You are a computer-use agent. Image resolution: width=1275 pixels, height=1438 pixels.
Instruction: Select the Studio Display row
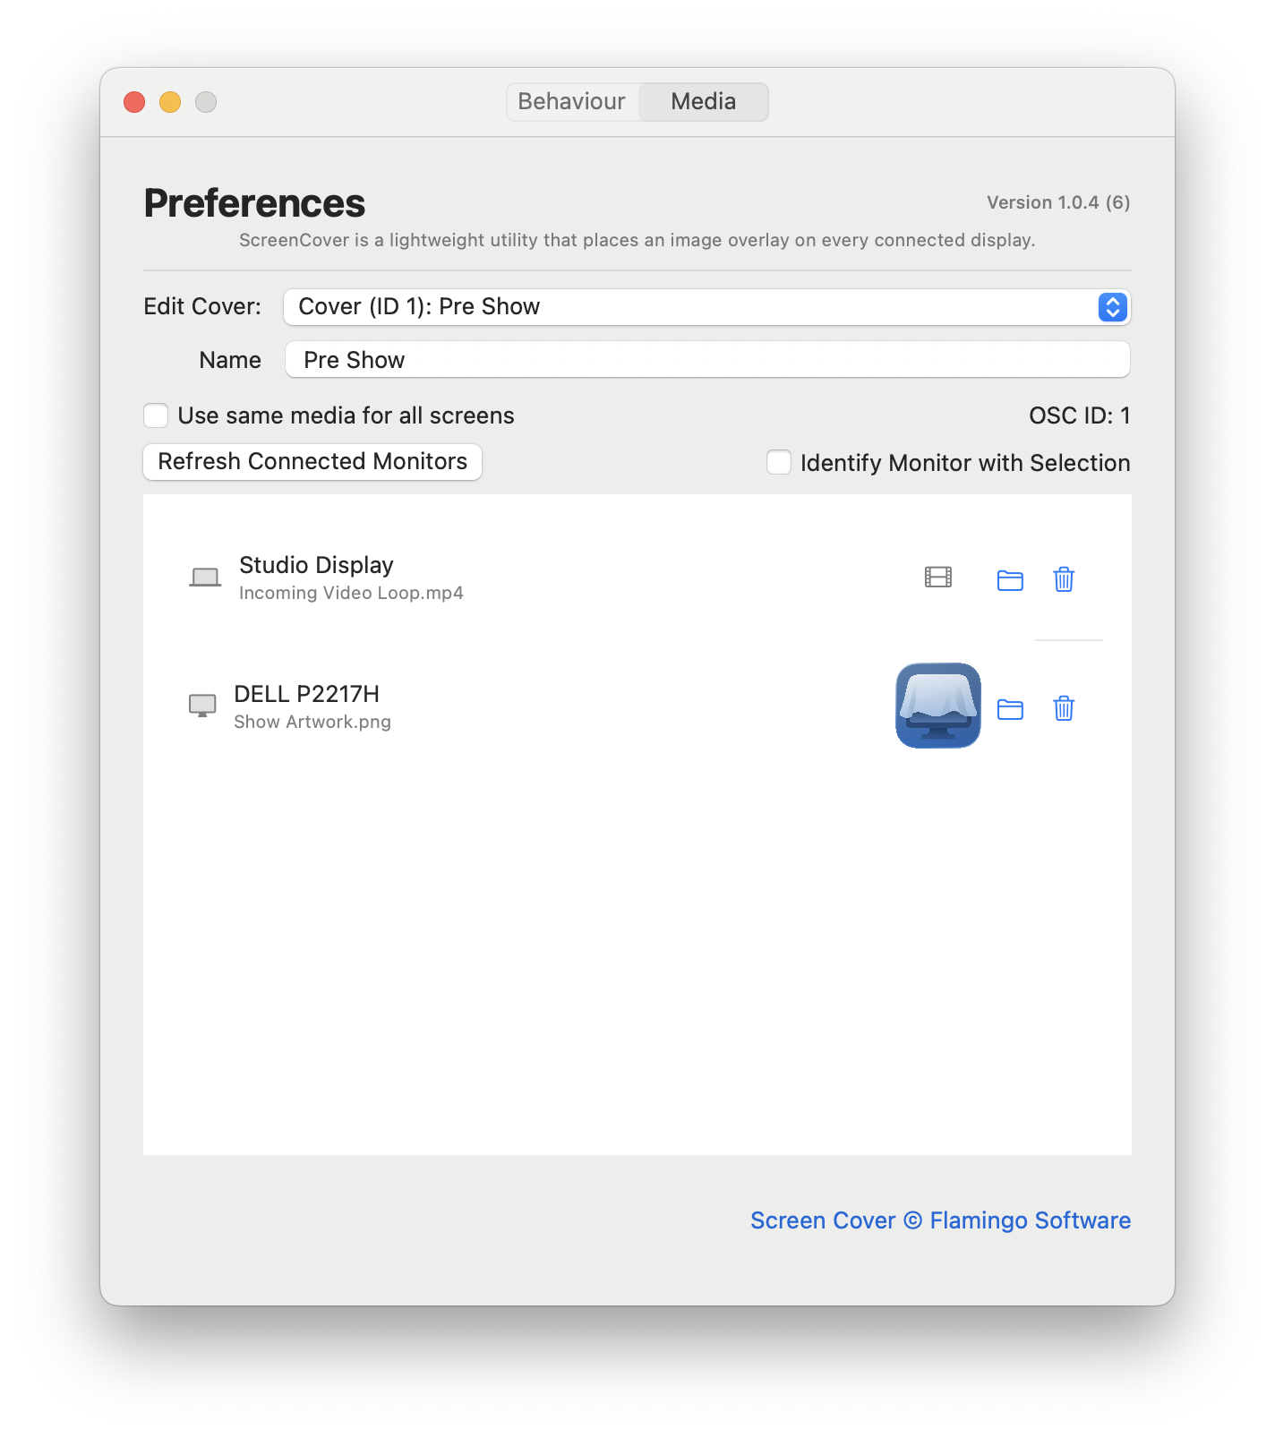coord(637,578)
